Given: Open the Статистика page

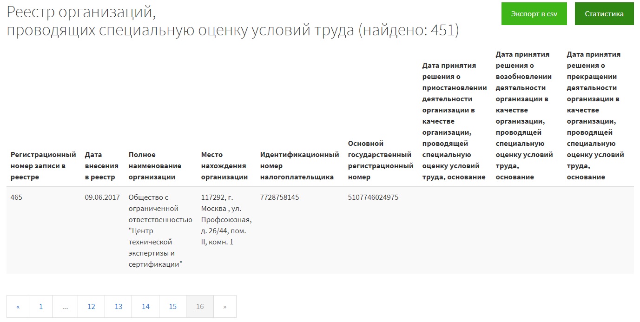Looking at the screenshot, I should click(x=604, y=14).
